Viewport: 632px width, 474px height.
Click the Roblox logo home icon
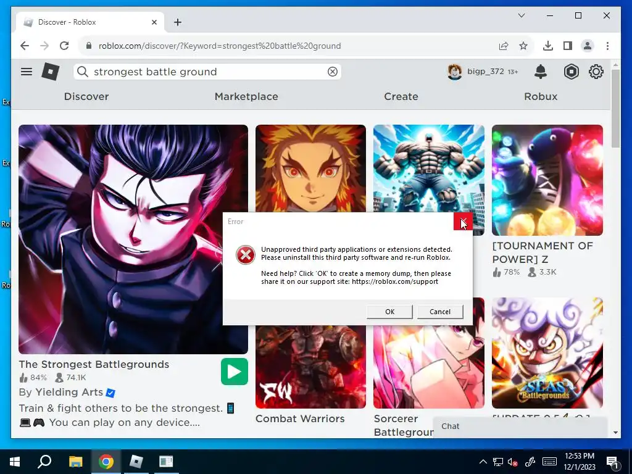click(51, 72)
